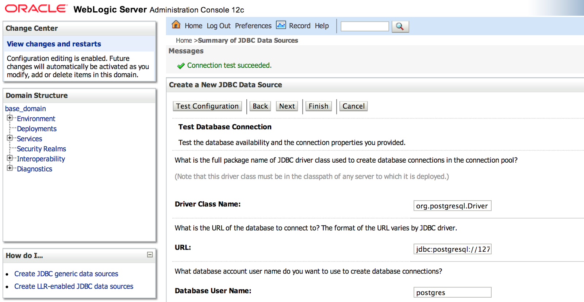Screen dimensions: 584x302
Task: Click the URL input field
Action: pyautogui.click(x=453, y=249)
